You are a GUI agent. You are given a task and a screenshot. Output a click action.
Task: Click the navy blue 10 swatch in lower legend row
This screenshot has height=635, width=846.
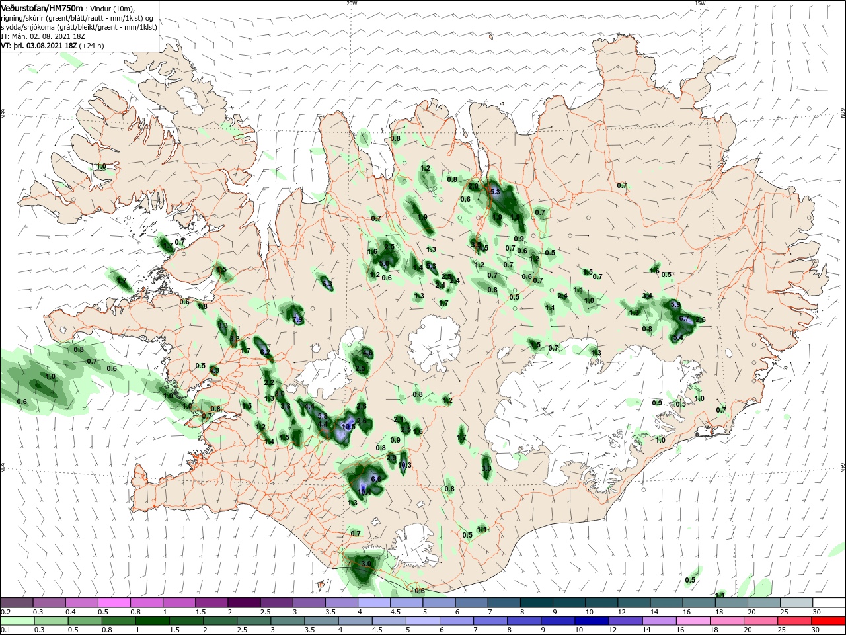tap(592, 621)
